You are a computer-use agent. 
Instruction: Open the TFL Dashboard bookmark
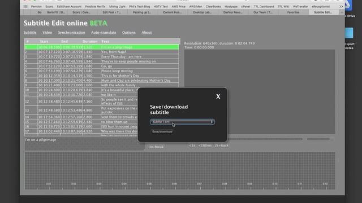264,6
